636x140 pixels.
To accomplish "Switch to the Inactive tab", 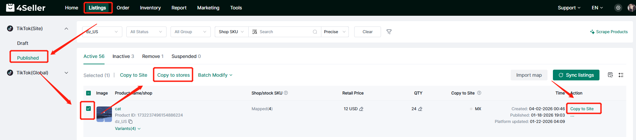I will tap(123, 56).
